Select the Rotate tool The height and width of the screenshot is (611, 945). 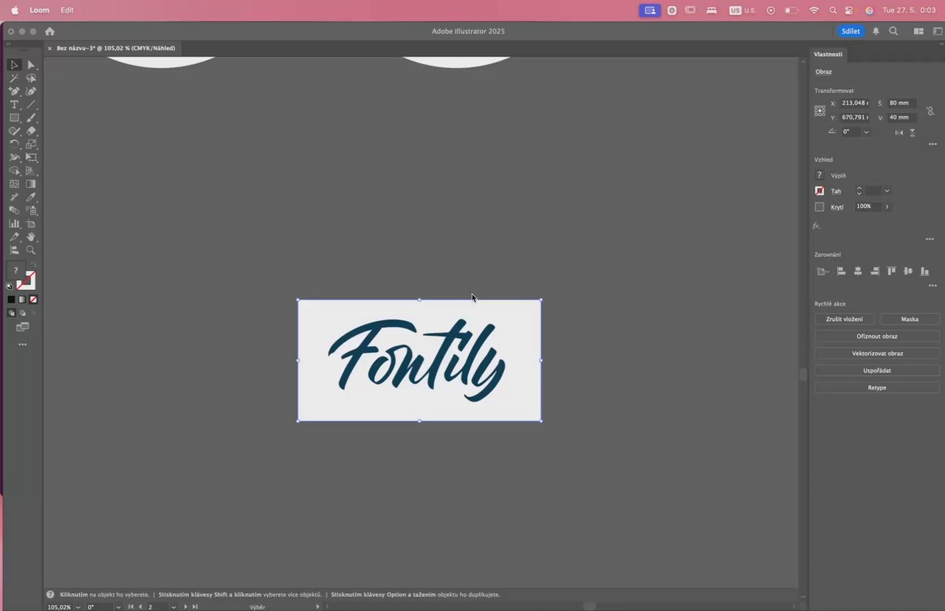[x=14, y=145]
